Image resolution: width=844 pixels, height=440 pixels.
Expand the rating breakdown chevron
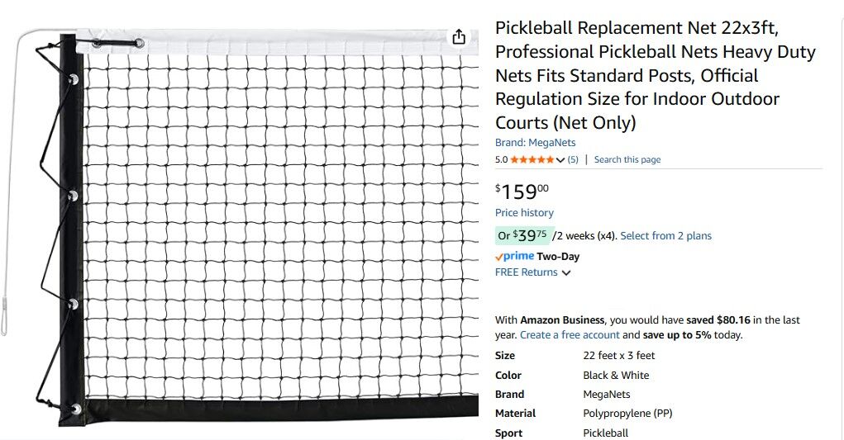pos(561,160)
